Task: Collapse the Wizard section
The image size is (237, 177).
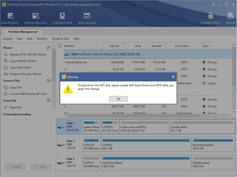Action: click(x=49, y=48)
